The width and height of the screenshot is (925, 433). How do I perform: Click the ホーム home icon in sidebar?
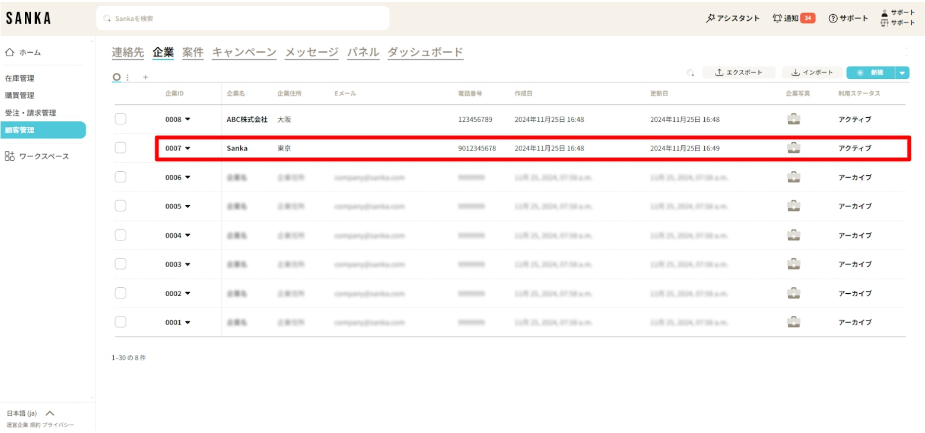coord(9,53)
